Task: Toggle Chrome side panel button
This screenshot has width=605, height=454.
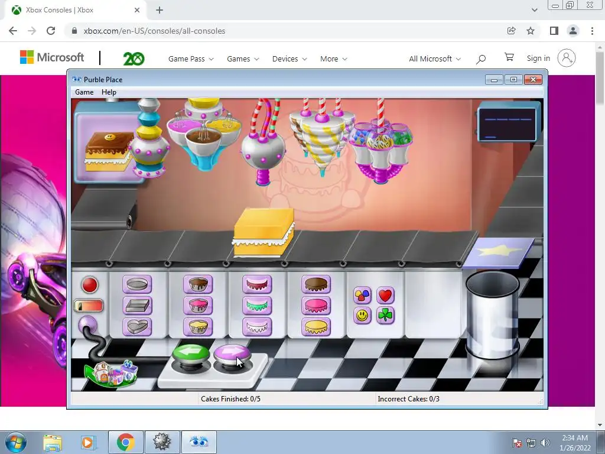Action: [x=554, y=31]
